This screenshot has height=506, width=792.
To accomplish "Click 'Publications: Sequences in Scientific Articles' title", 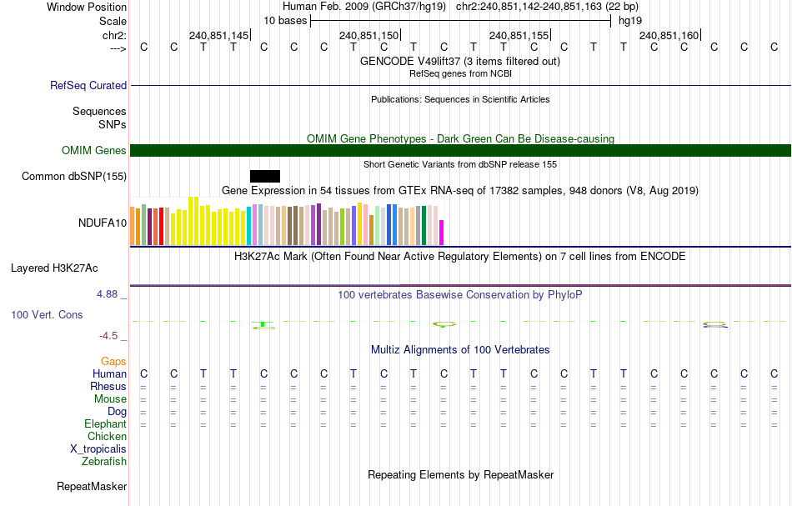I will [x=460, y=99].
